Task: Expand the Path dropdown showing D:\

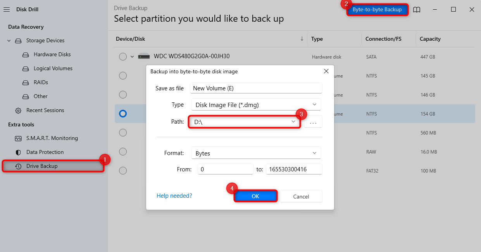Action: click(293, 122)
